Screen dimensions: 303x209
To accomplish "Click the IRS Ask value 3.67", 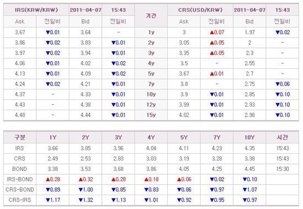I will coord(20,33).
